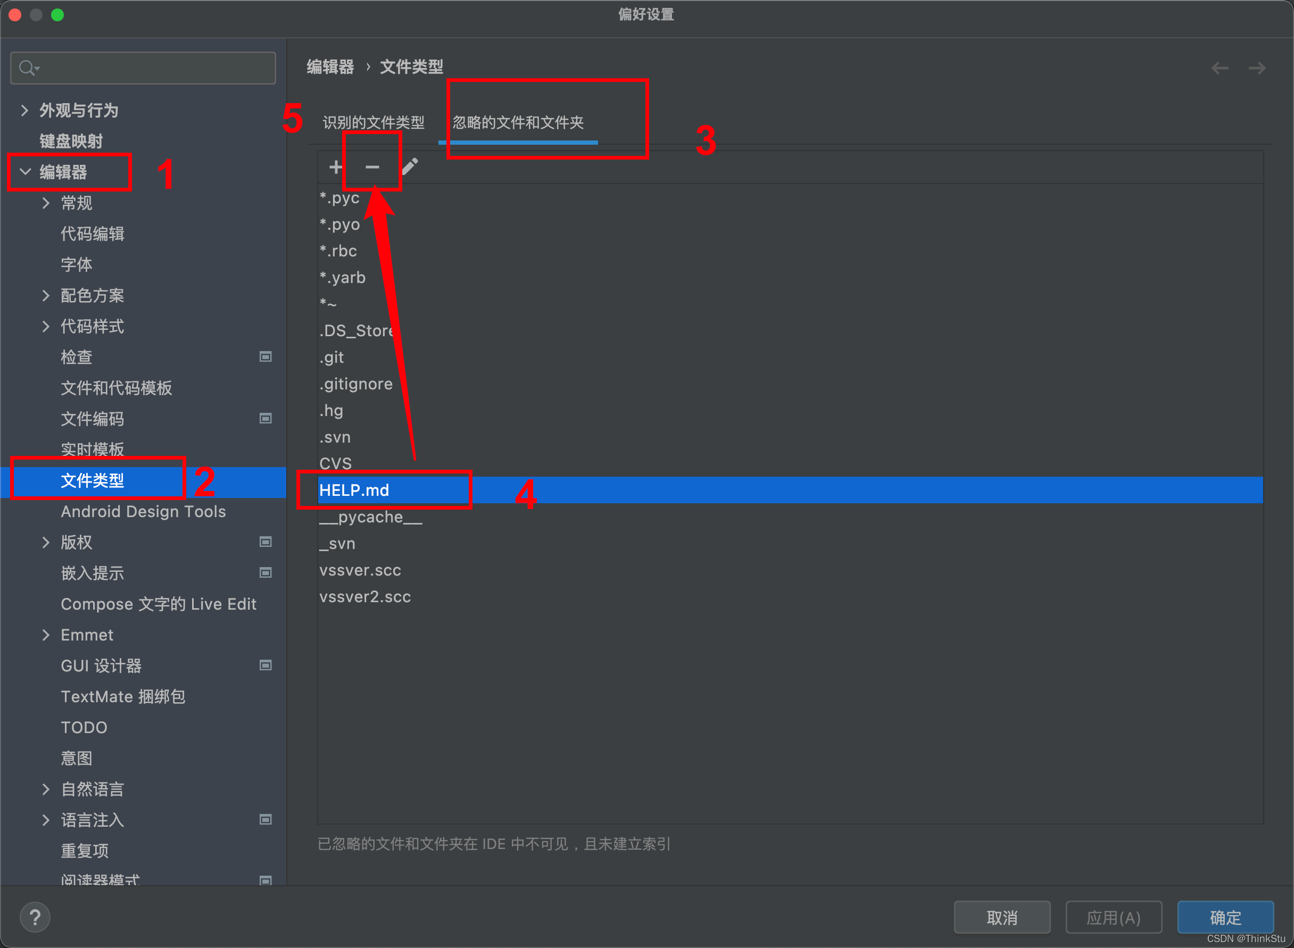Viewport: 1294px width, 948px height.
Task: Select 忽略的文件和文件夹 tab
Action: tap(518, 122)
